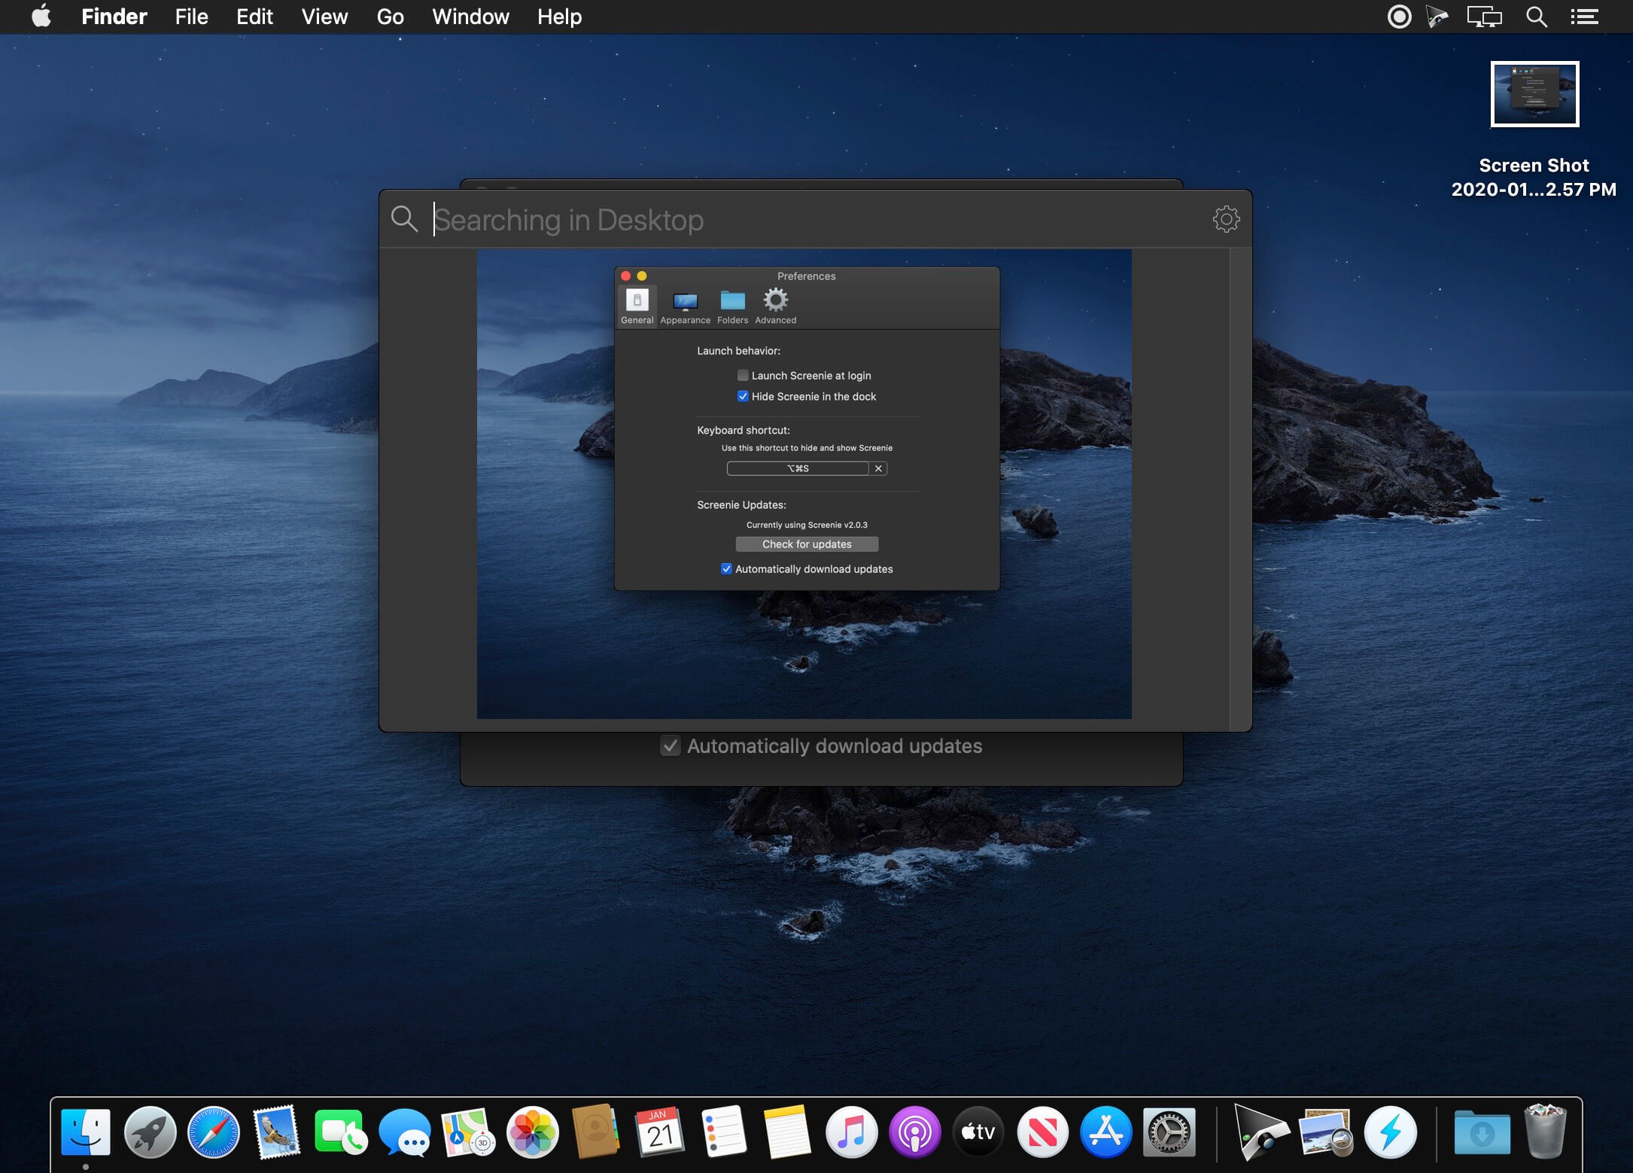Open the View menu
Screen dimensions: 1633x1173
(x=324, y=17)
